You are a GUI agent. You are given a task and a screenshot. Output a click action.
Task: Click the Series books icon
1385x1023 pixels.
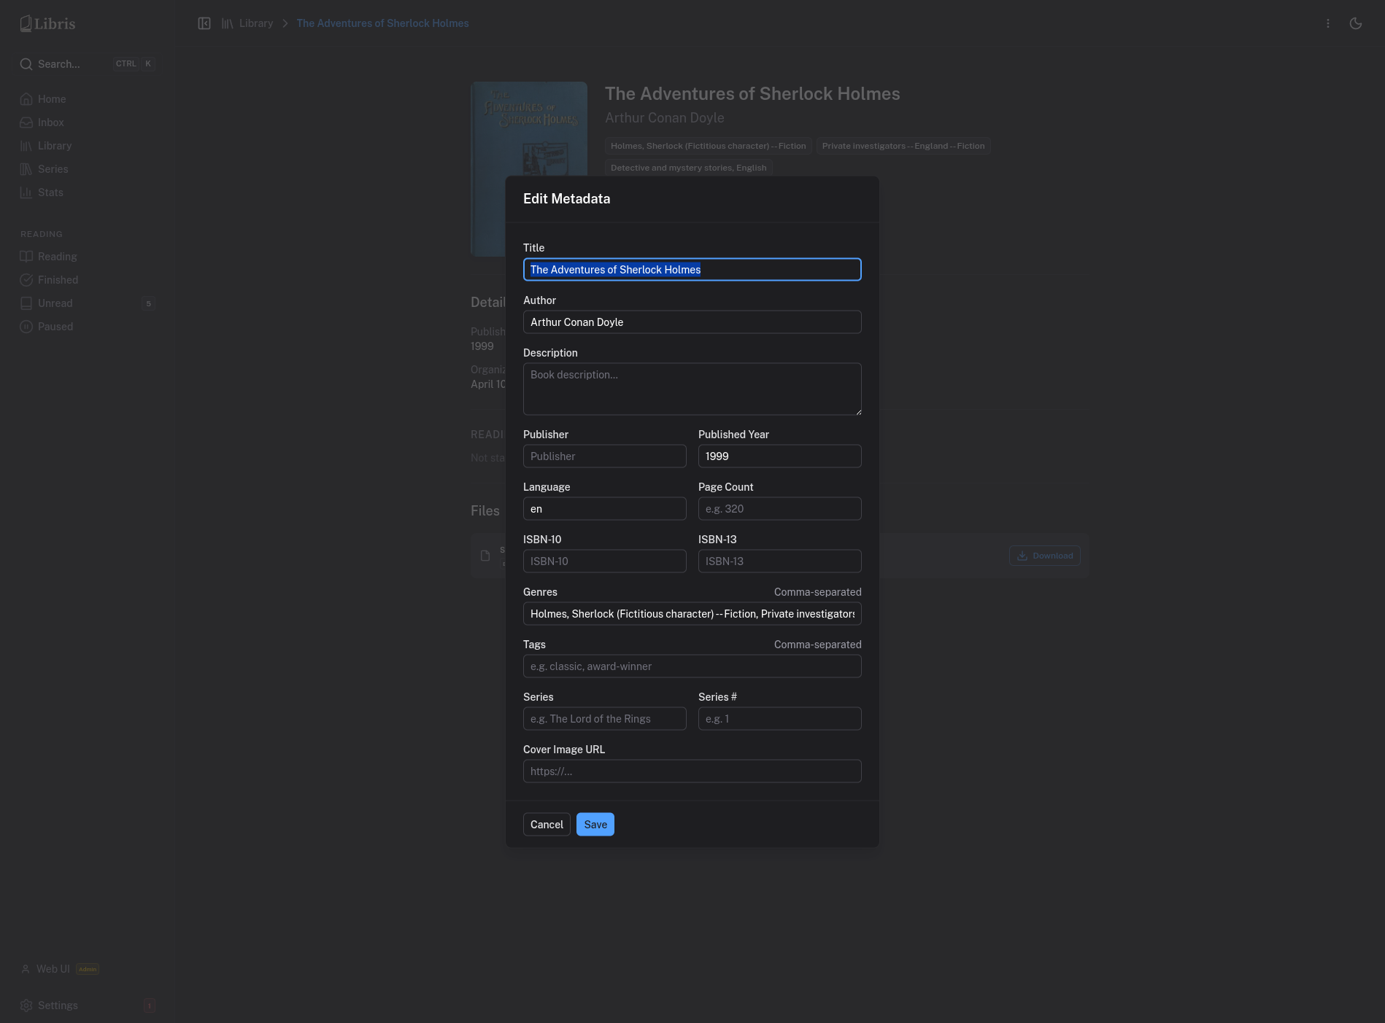(x=26, y=169)
